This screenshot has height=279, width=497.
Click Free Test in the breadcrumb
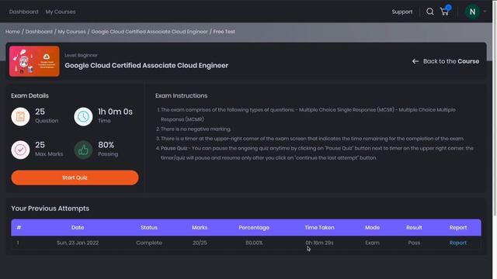(x=224, y=32)
